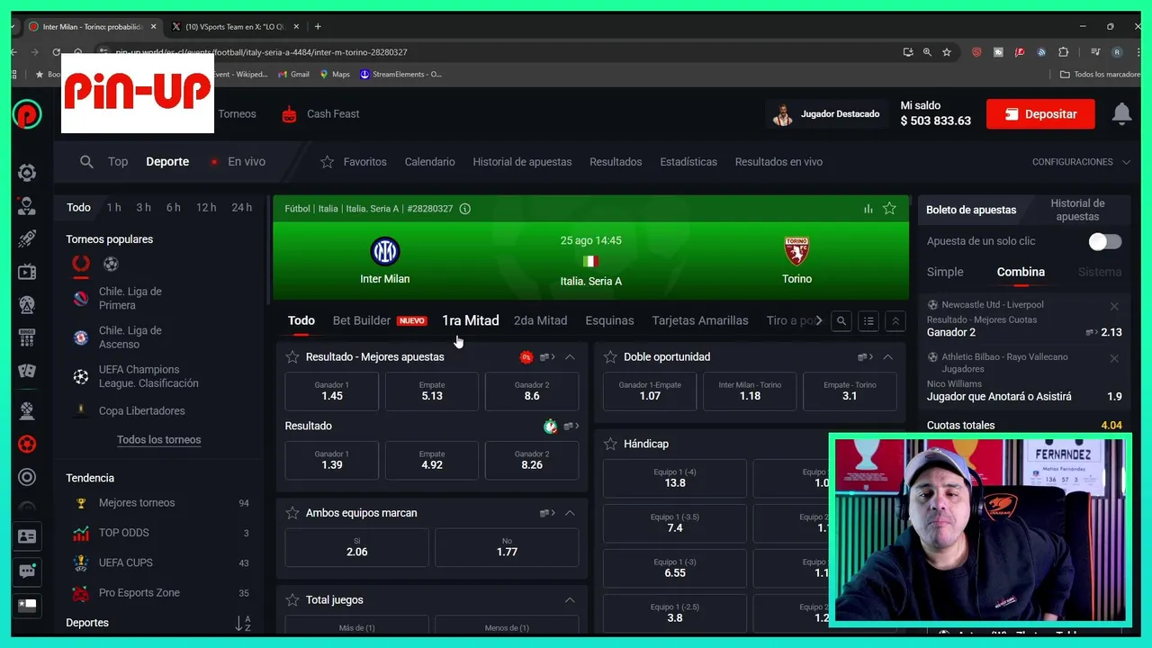The width and height of the screenshot is (1152, 648).
Task: Select the 6h time filter
Action: 173,207
